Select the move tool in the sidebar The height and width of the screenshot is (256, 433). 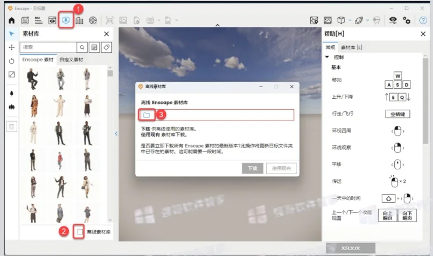12,47
